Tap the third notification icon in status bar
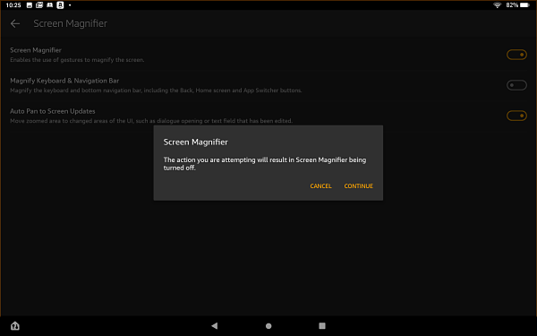The image size is (537, 336). click(49, 5)
